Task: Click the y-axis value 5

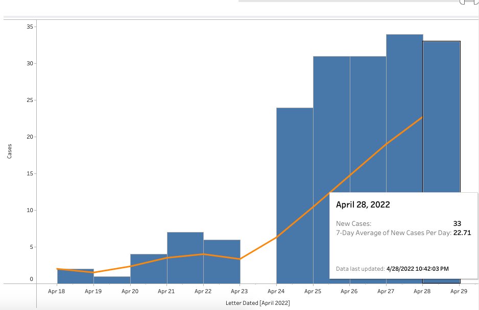Action: (x=32, y=247)
